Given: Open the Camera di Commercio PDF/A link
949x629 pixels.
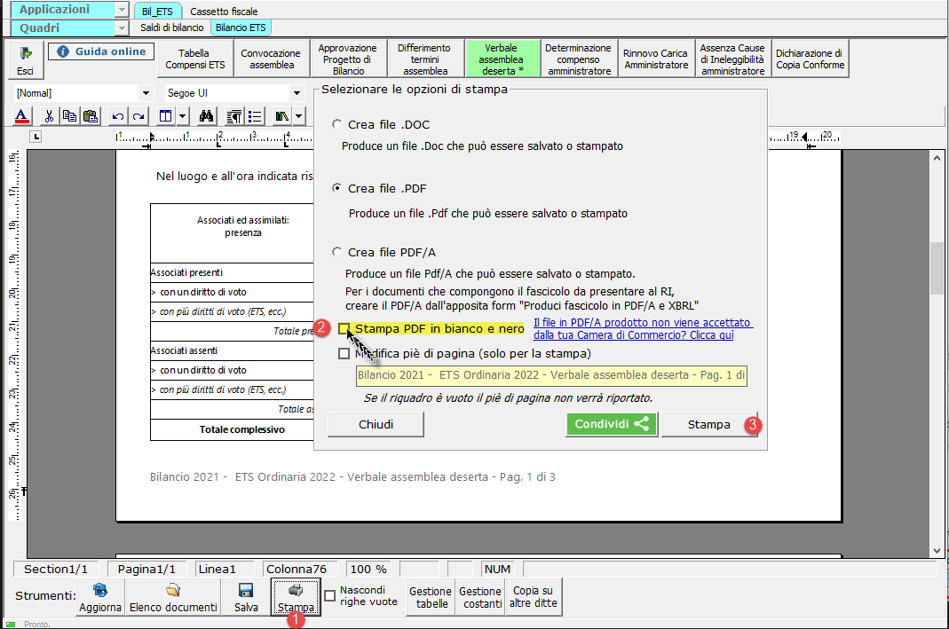Looking at the screenshot, I should coord(642,329).
